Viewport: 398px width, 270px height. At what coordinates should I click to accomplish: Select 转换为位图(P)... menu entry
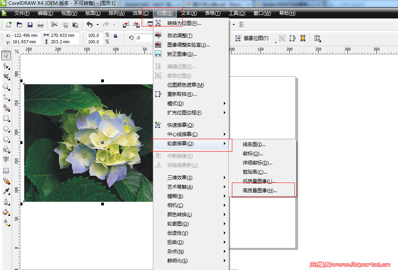tap(191, 23)
